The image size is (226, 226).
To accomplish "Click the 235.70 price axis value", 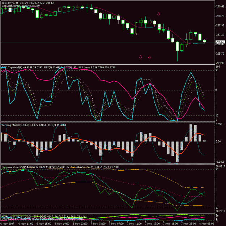I will click(x=220, y=54).
